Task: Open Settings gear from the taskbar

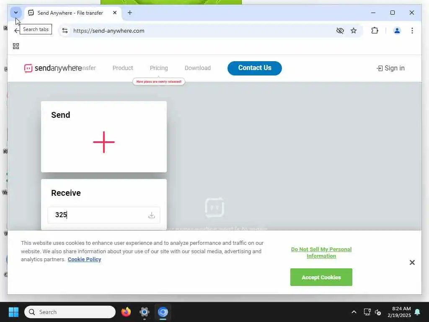Action: point(144,312)
